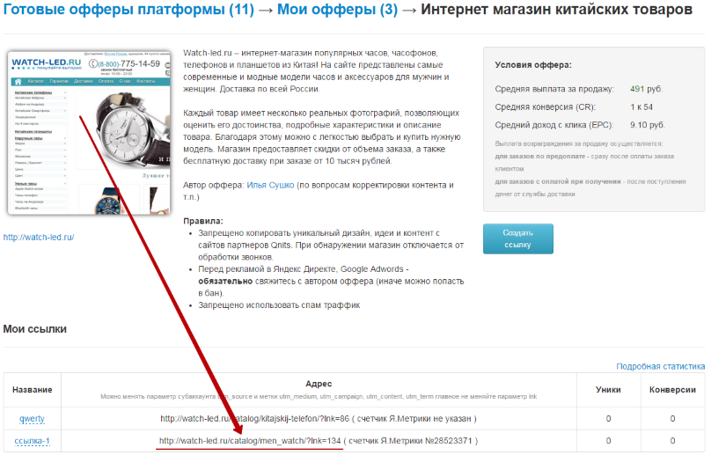Select the men_watch lnk=134 URL text

point(250,441)
